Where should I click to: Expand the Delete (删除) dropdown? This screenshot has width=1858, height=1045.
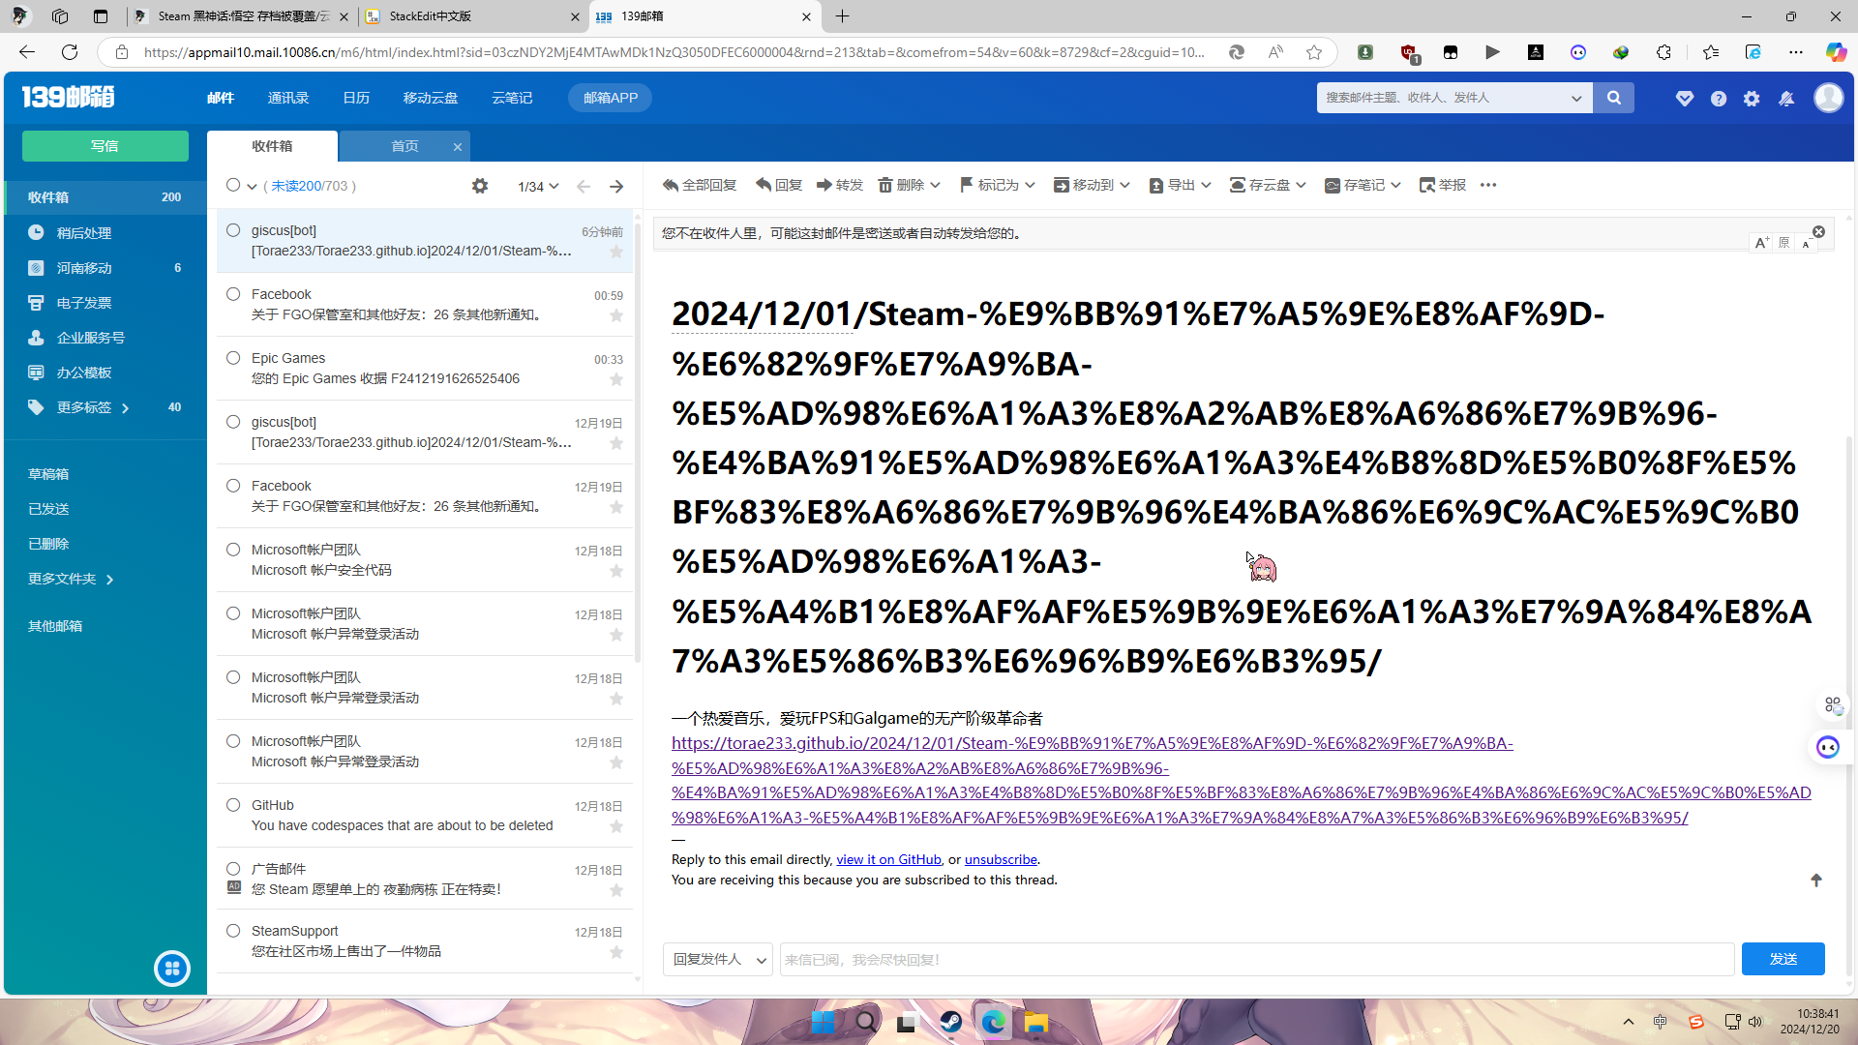[x=936, y=185]
